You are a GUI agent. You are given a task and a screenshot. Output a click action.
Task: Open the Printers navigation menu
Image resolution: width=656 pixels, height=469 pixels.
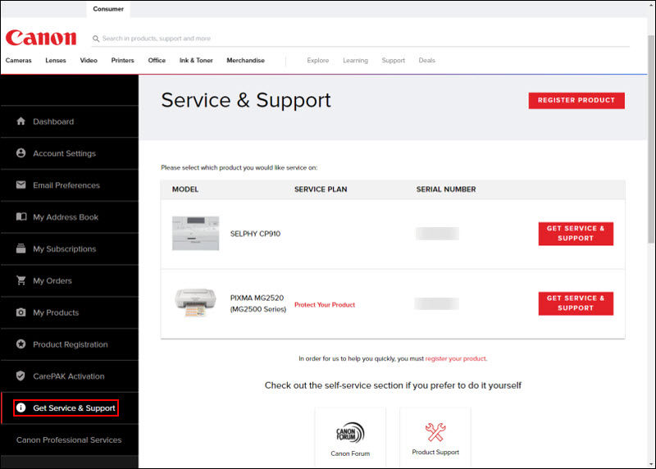(x=122, y=61)
